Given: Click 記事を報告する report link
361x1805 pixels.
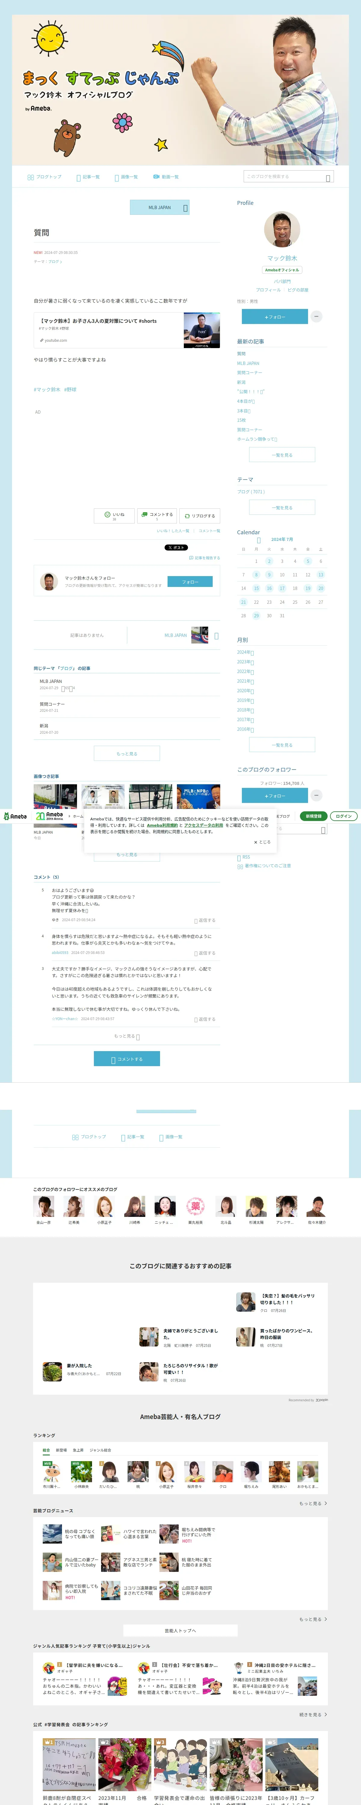Looking at the screenshot, I should (x=204, y=558).
